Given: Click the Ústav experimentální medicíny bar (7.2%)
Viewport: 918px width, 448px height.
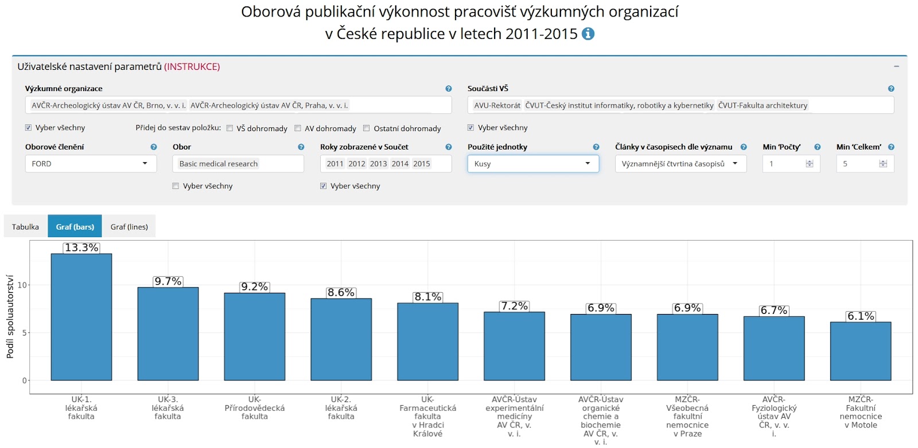Looking at the screenshot, I should point(515,346).
